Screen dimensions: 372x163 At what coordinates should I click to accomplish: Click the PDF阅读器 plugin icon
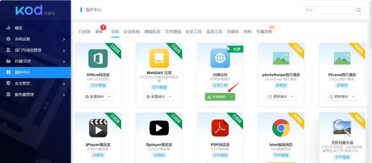[x=220, y=128]
